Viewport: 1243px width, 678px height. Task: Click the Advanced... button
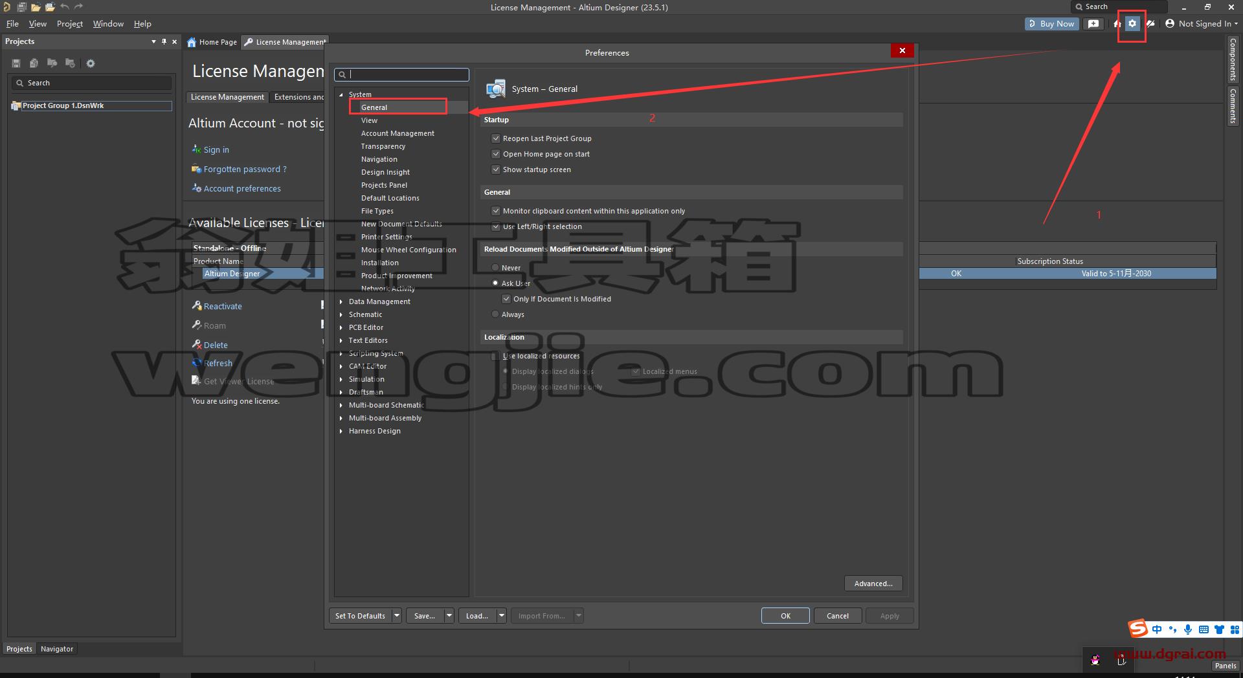tap(873, 584)
